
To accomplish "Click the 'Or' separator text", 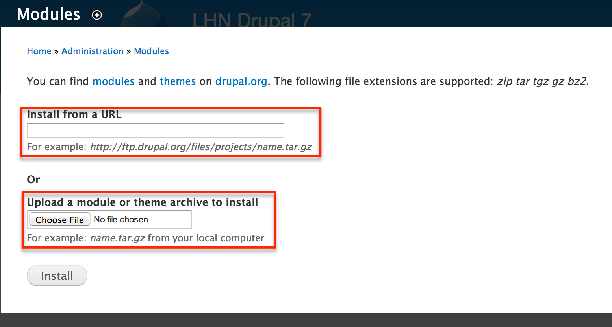I will (33, 180).
